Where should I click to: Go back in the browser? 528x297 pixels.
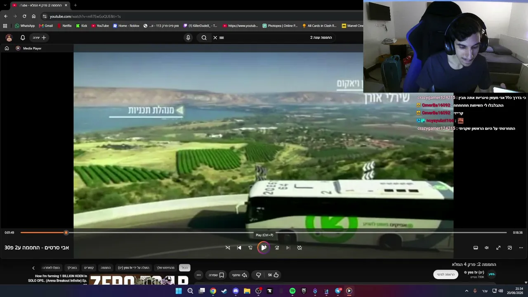click(x=6, y=16)
